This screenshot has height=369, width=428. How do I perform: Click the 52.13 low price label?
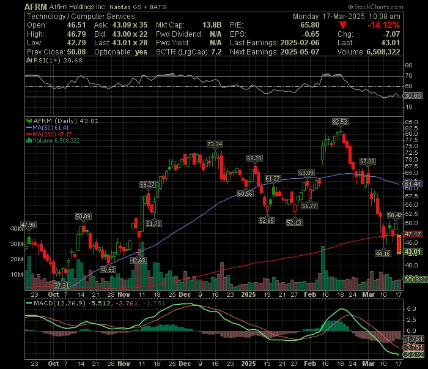coord(294,222)
